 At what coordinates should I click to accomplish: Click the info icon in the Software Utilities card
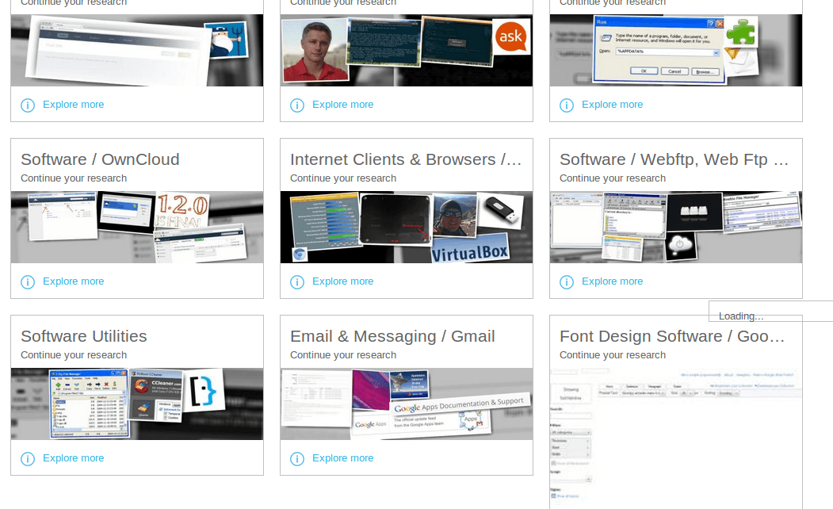(x=28, y=459)
